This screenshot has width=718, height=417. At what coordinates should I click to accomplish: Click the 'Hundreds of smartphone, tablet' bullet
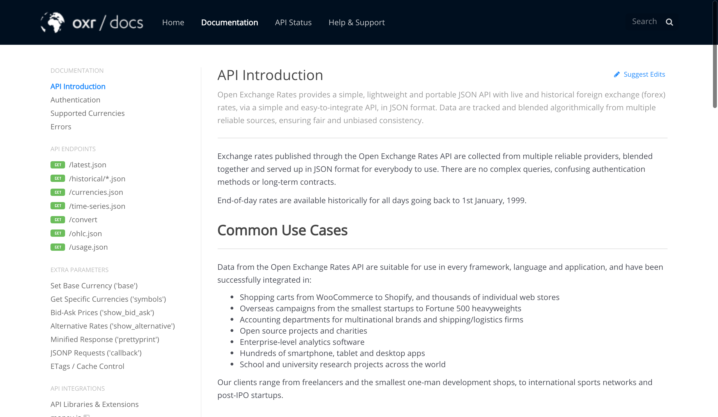click(x=332, y=353)
